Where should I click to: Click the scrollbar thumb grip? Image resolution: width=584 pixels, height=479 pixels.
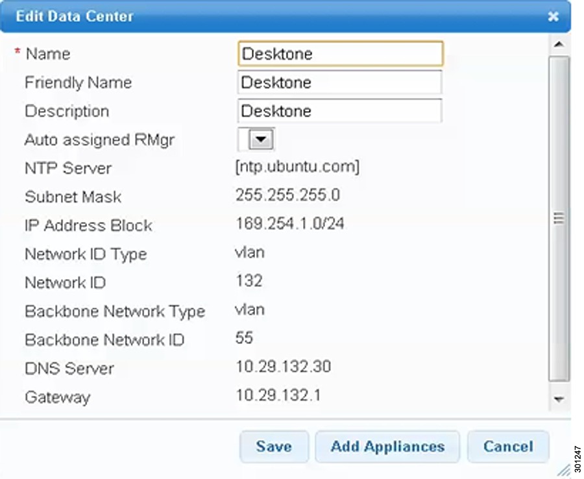pyautogui.click(x=559, y=218)
